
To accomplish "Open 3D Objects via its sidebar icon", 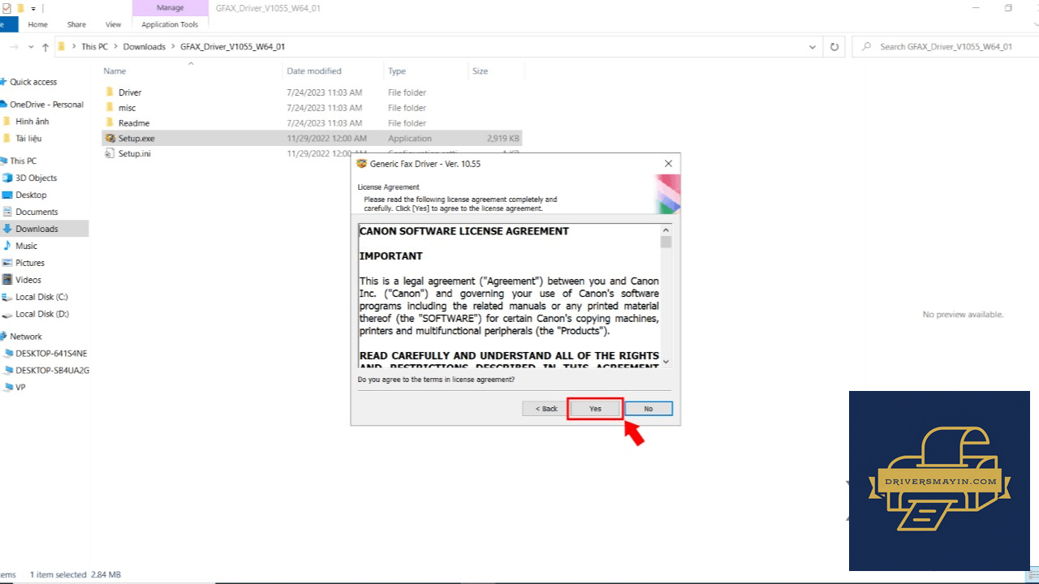I will tap(7, 178).
